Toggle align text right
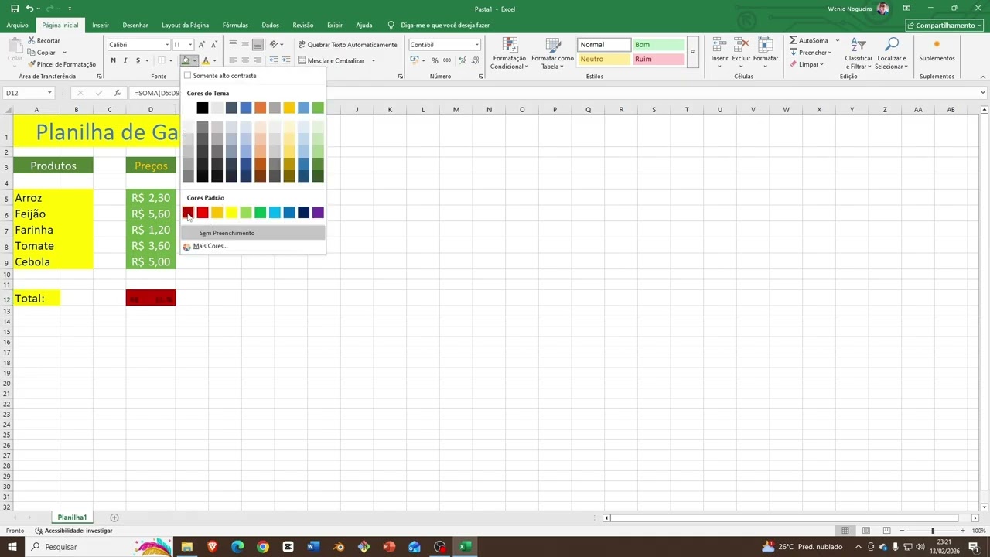Screen dimensions: 990x557 pyautogui.click(x=258, y=60)
